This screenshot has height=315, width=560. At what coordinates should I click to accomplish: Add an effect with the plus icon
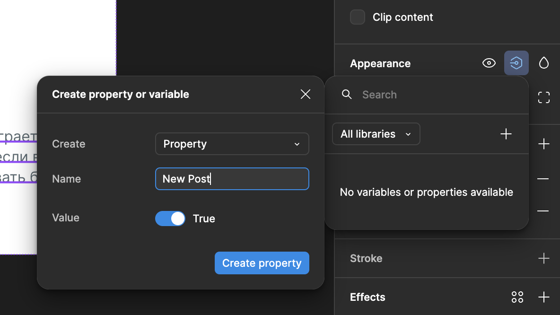pos(544,297)
